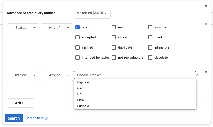This screenshot has height=127, width=213.
Task: Uncheck the open status checkbox
Action: coord(78,27)
